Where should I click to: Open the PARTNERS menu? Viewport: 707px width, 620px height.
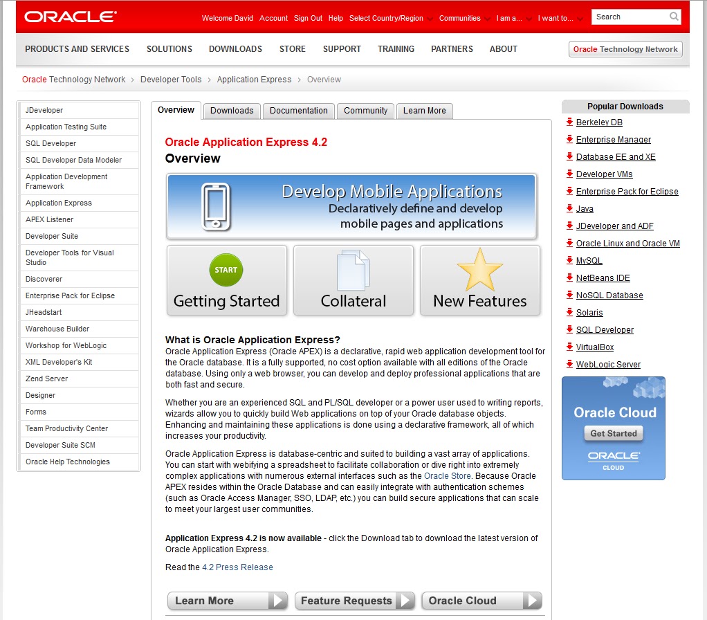click(x=452, y=48)
